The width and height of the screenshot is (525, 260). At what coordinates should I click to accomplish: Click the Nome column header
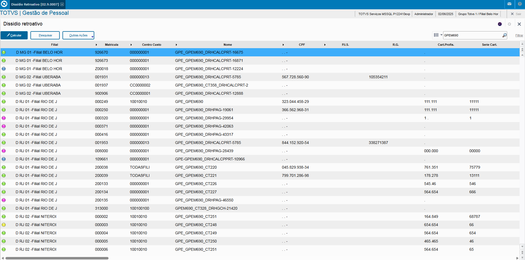[x=227, y=45]
